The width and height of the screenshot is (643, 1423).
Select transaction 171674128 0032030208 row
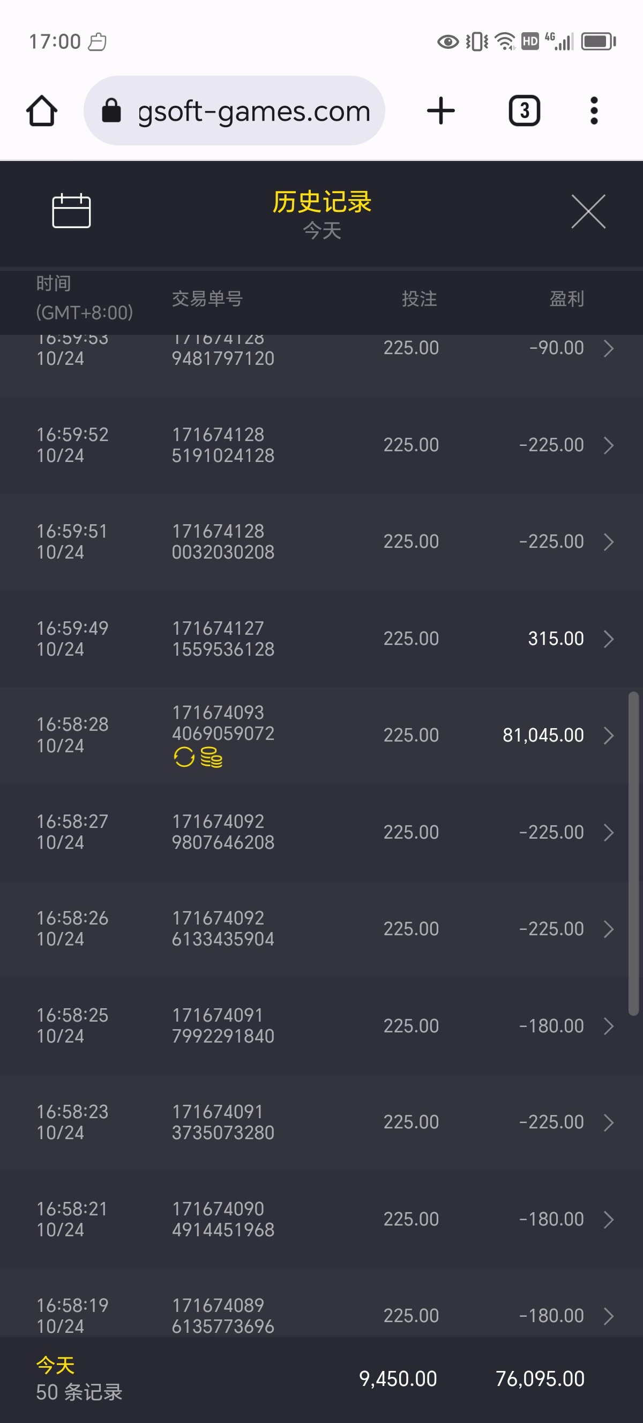[x=223, y=541]
